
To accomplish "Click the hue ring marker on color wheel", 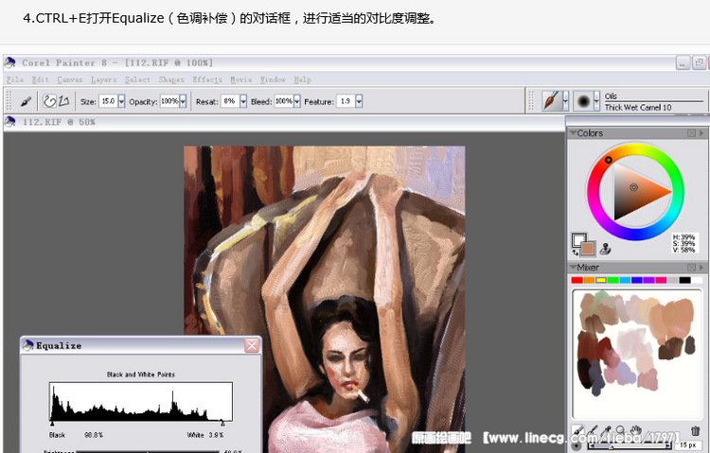I will click(608, 160).
